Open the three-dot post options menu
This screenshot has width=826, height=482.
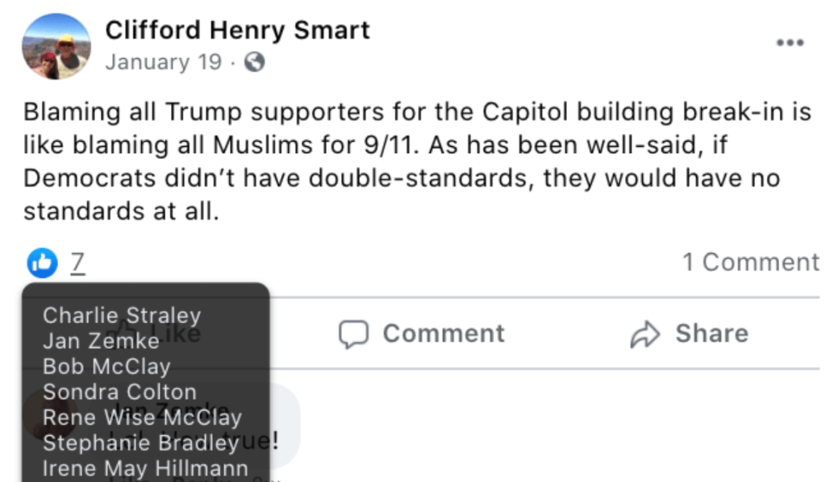point(790,43)
